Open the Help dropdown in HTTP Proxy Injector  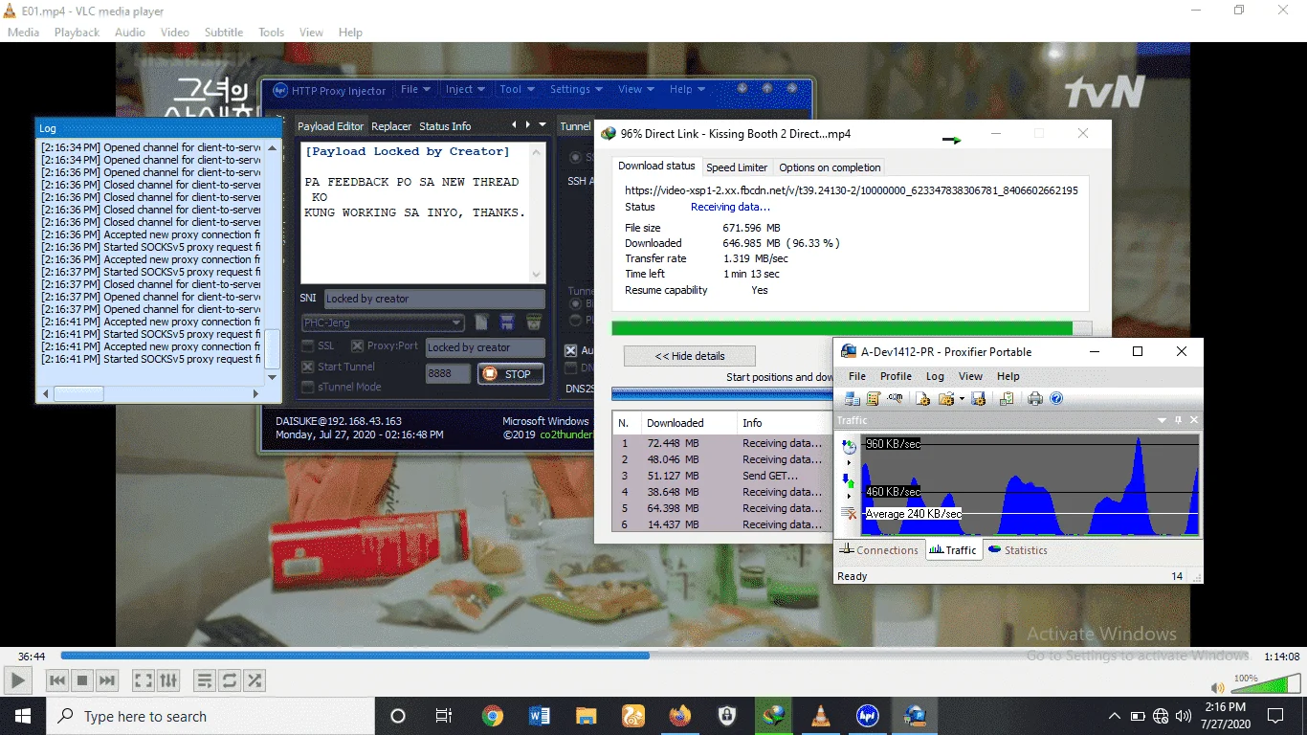tap(686, 89)
